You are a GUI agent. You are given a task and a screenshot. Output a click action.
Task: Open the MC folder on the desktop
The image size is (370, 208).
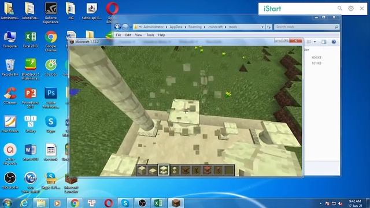click(x=71, y=11)
